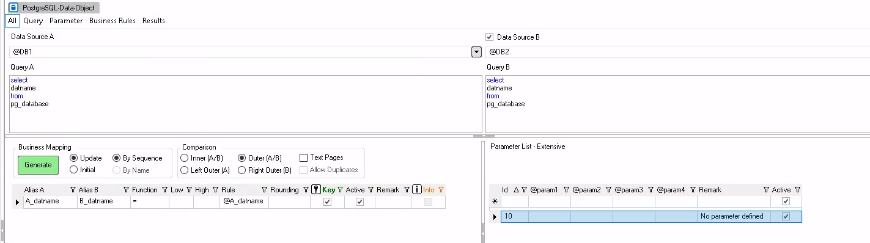Open the Alias A column filter
This screenshot has height=243, width=870.
coord(73,190)
